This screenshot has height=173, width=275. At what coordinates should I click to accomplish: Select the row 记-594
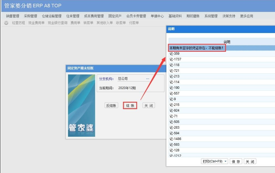(222, 133)
